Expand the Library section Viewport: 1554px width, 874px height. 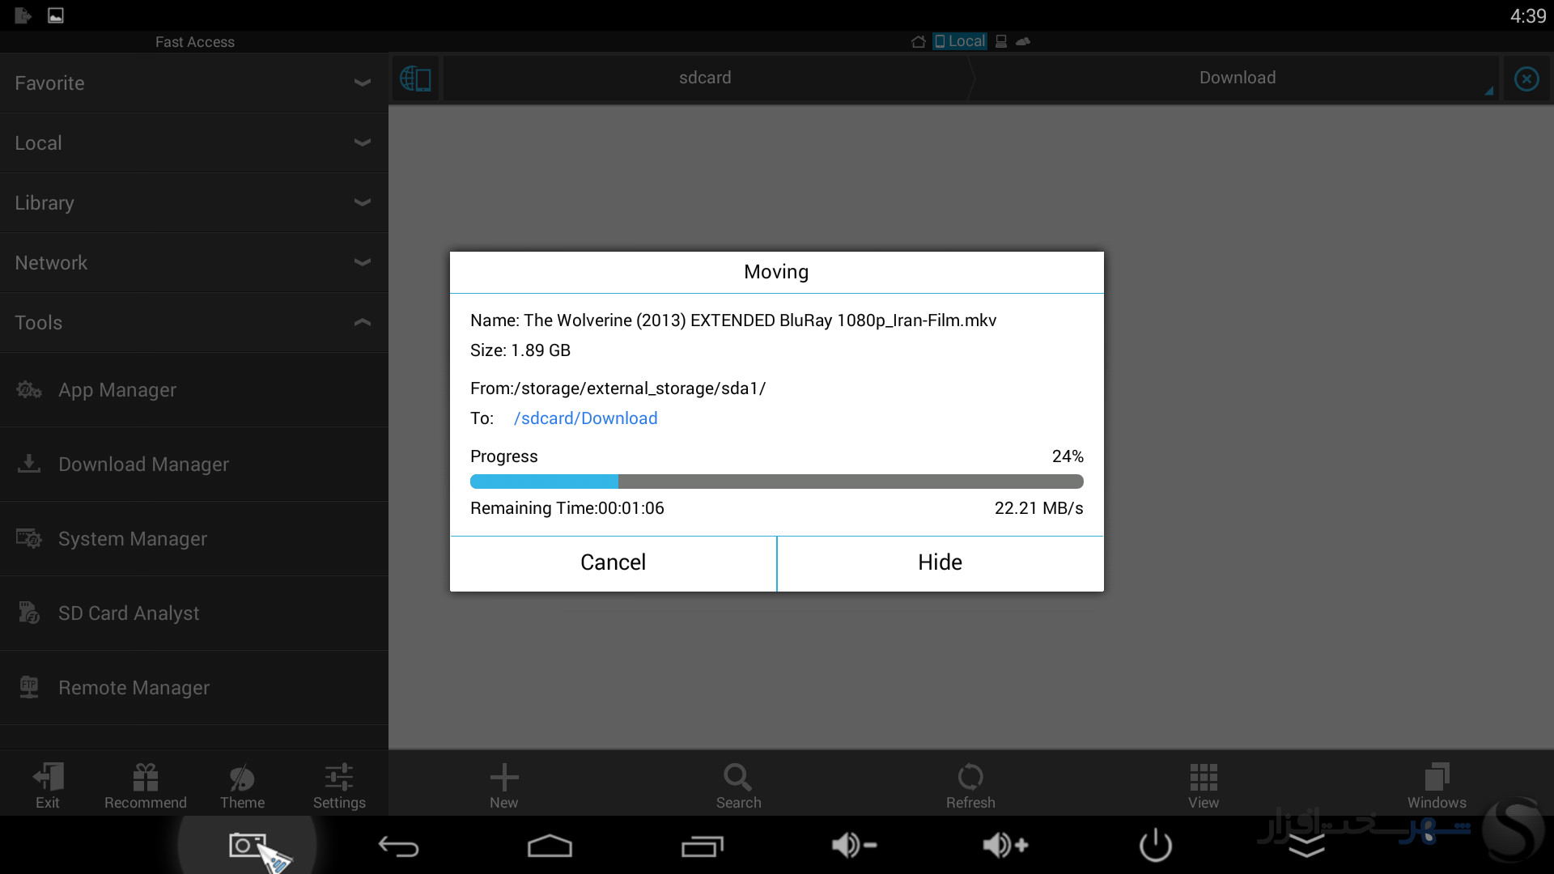click(194, 202)
